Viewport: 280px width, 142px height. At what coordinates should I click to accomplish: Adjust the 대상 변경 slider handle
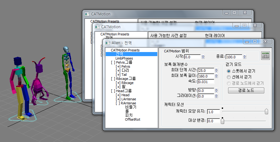point(222,121)
